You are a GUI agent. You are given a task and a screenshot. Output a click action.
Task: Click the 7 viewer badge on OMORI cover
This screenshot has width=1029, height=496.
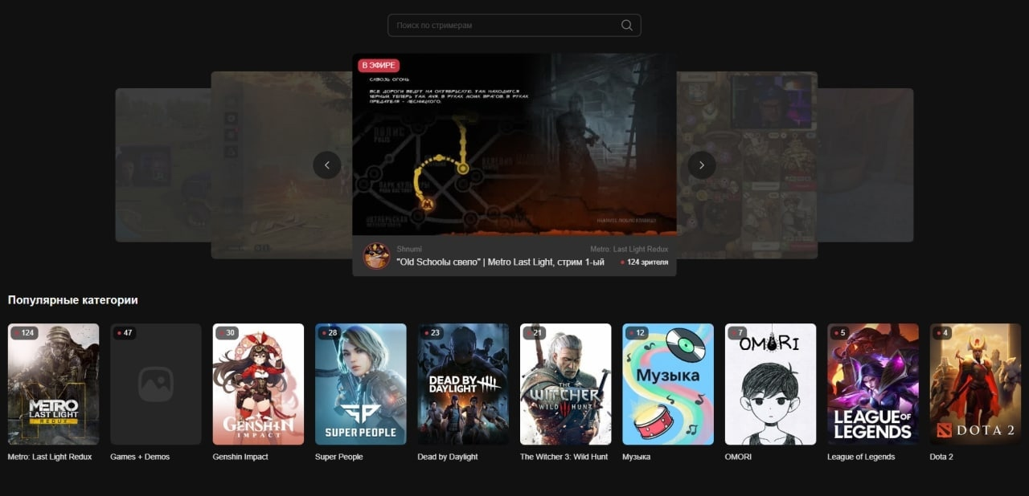pyautogui.click(x=737, y=333)
